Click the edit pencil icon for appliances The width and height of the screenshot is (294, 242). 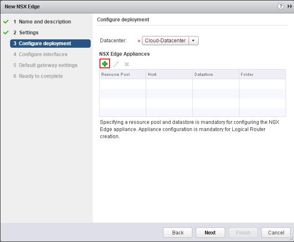tap(116, 64)
